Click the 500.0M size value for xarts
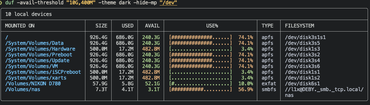Viewport: 370px width, 105px height. 98,78
